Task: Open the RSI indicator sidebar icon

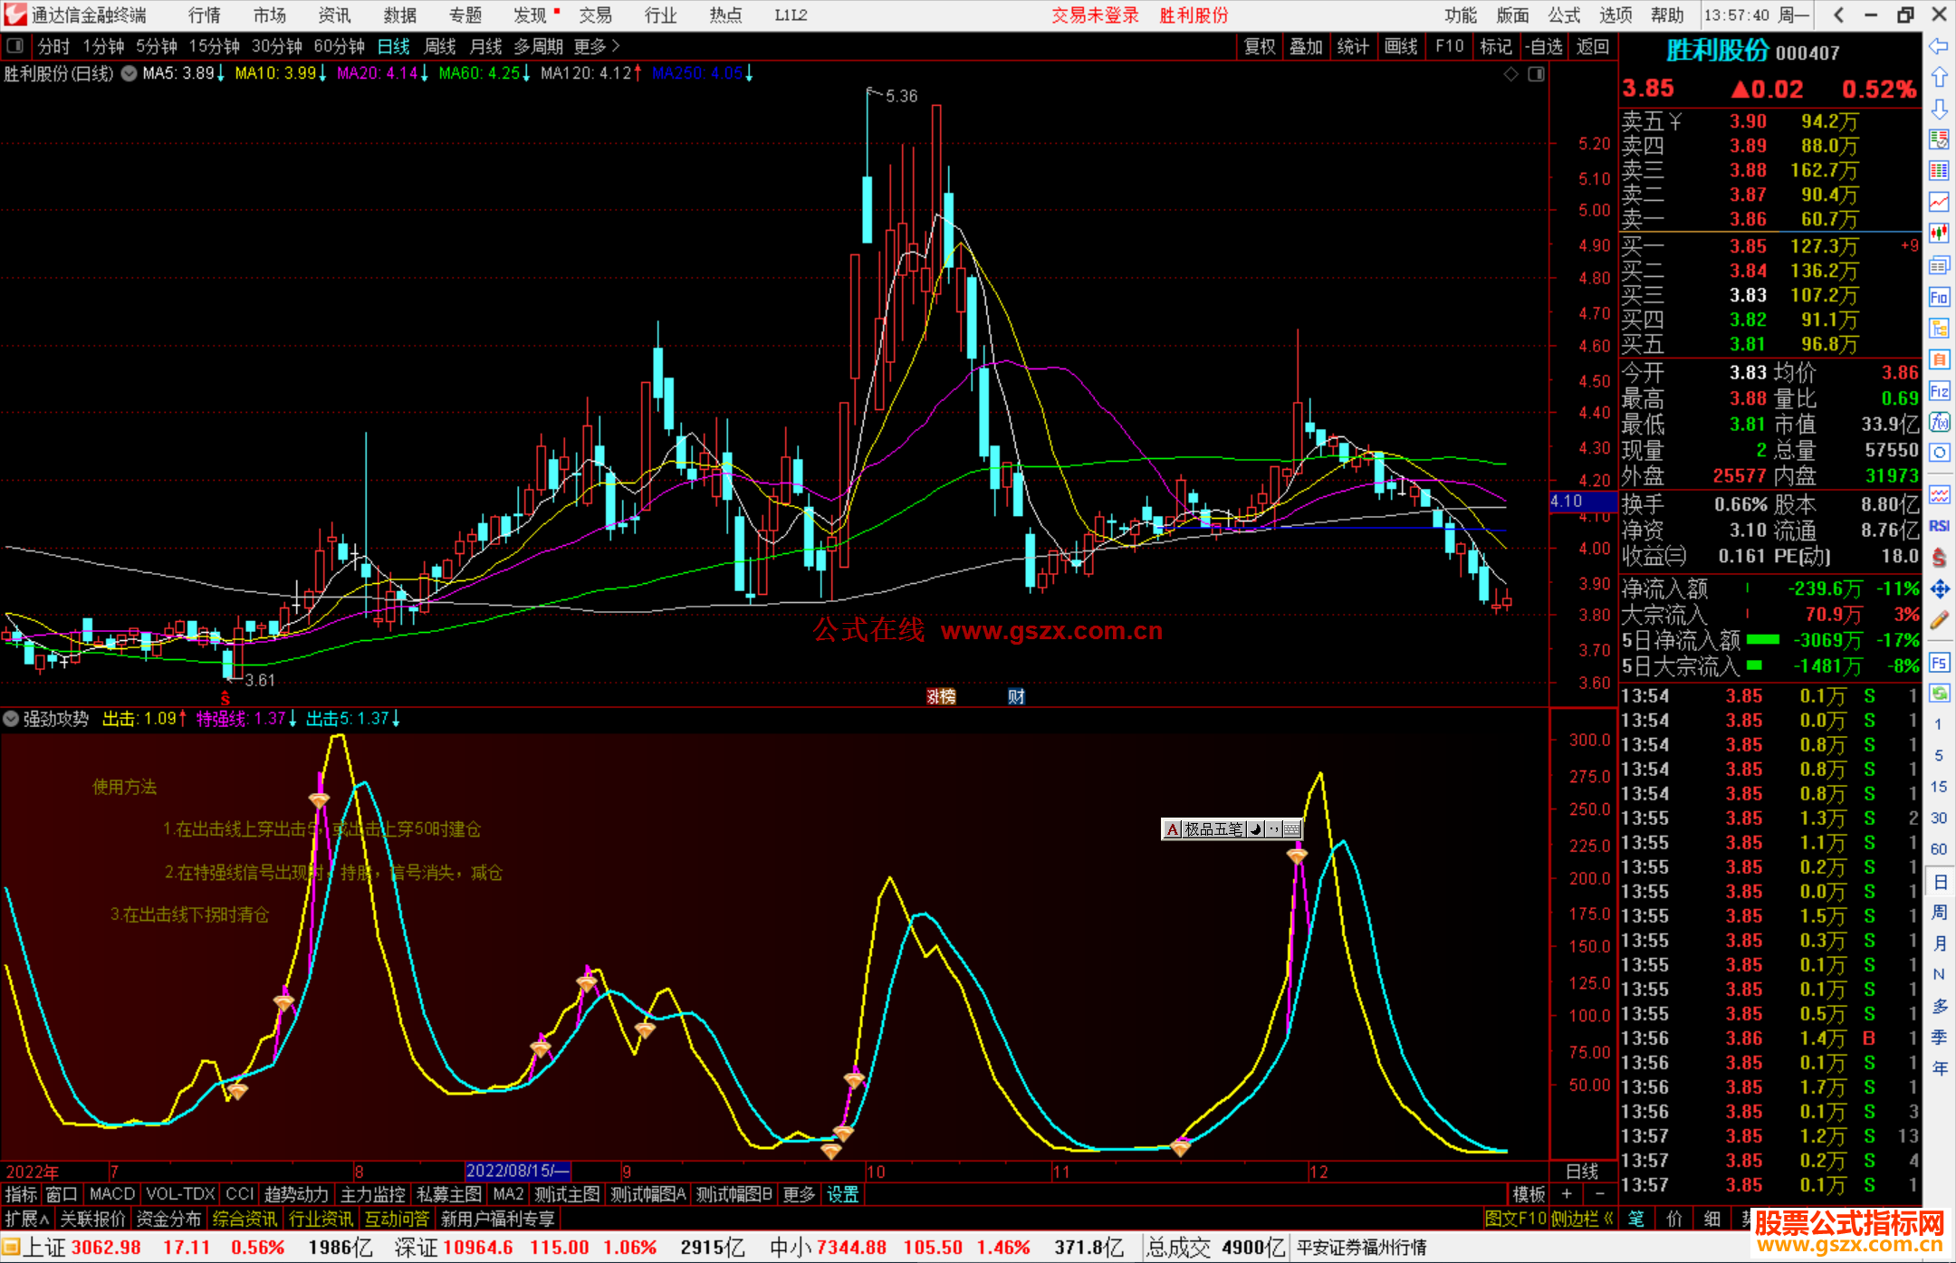Action: (1939, 526)
